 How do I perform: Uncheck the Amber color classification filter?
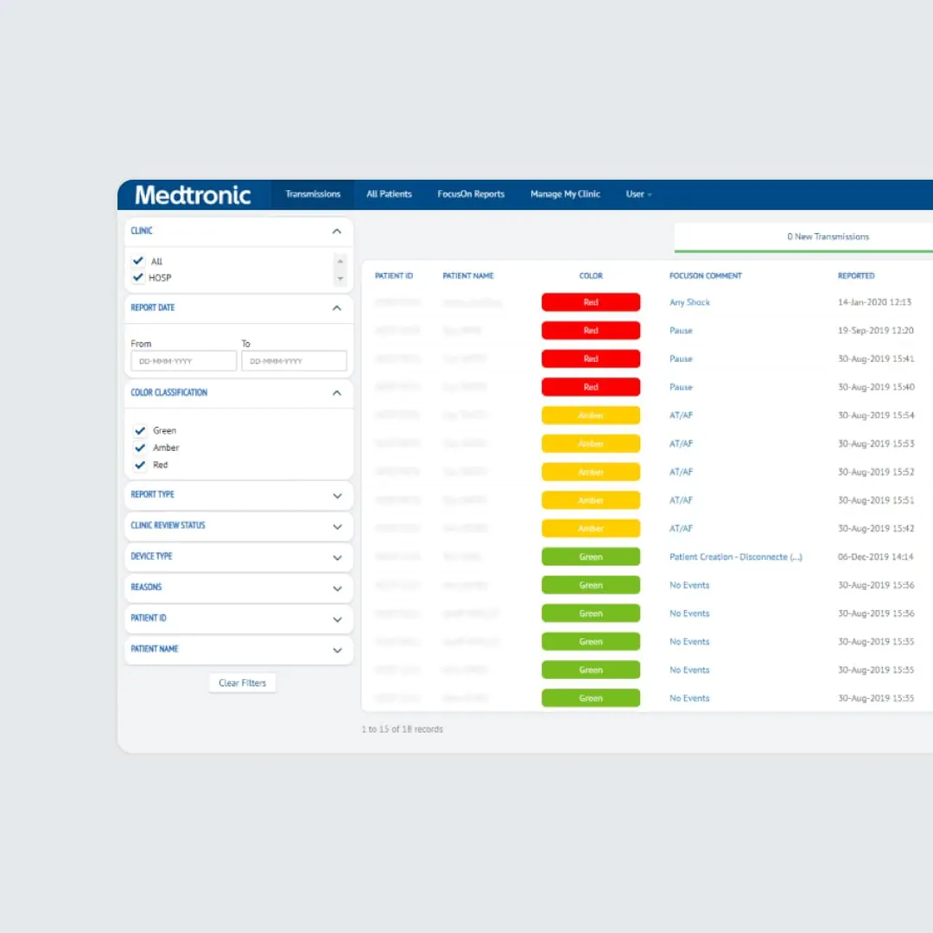coord(140,447)
